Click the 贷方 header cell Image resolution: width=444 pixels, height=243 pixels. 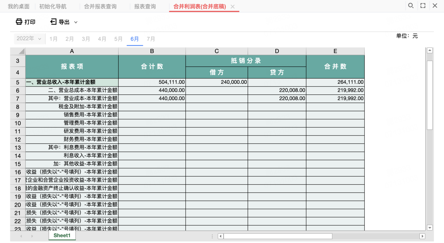tap(277, 72)
